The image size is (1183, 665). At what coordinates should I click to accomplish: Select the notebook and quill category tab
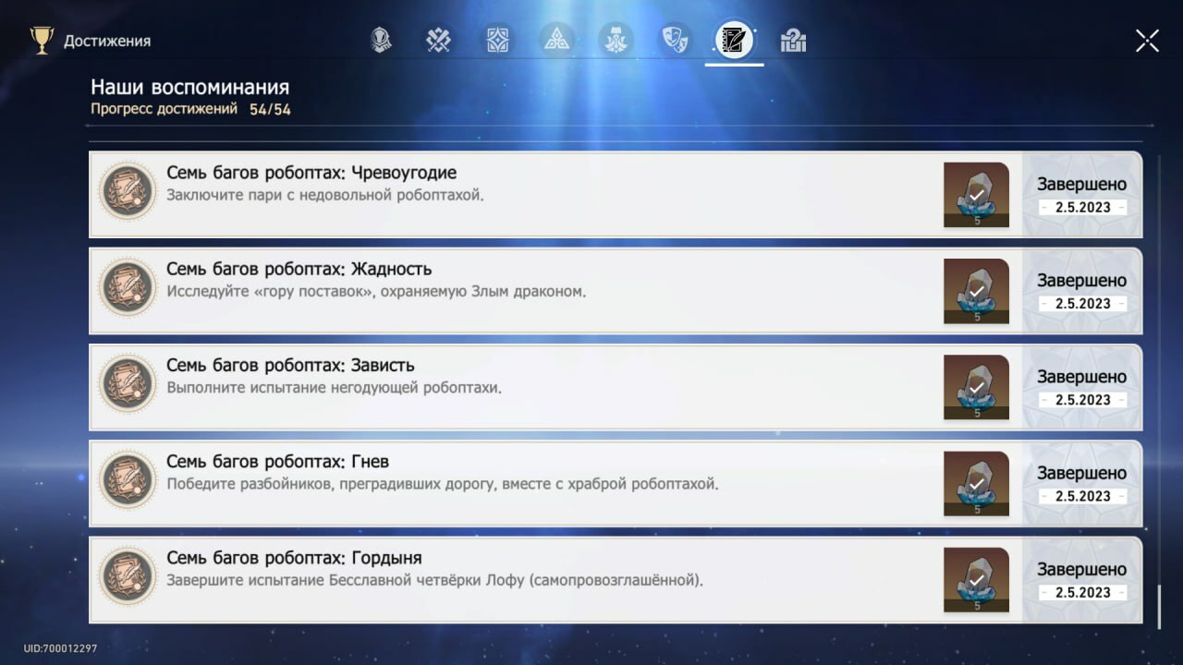pyautogui.click(x=734, y=41)
